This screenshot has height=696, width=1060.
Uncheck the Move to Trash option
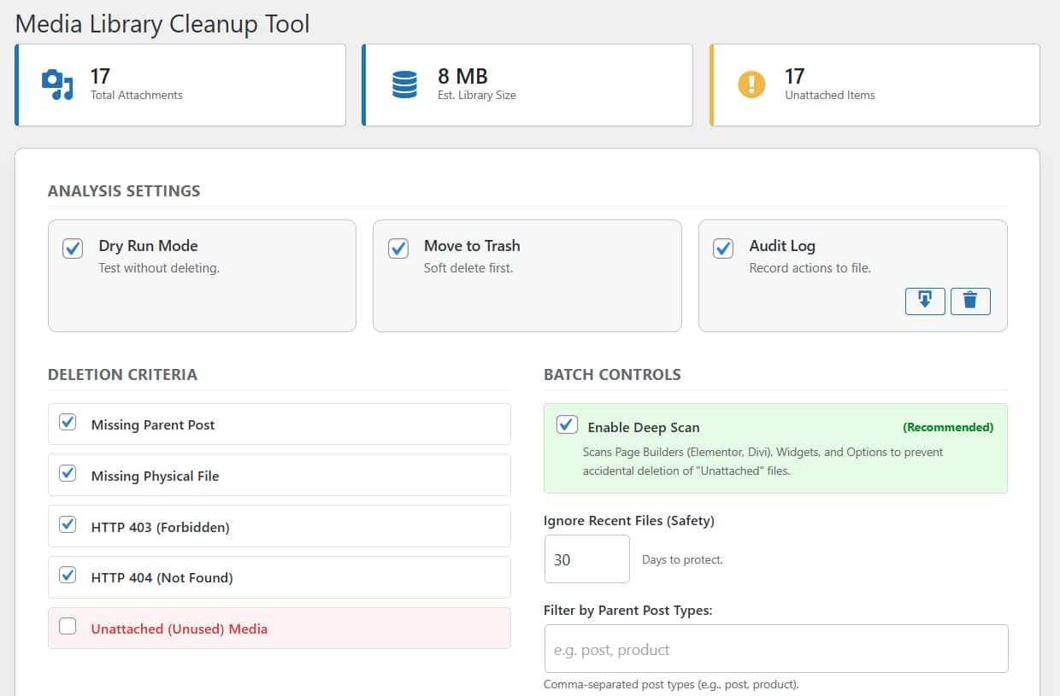(x=397, y=248)
